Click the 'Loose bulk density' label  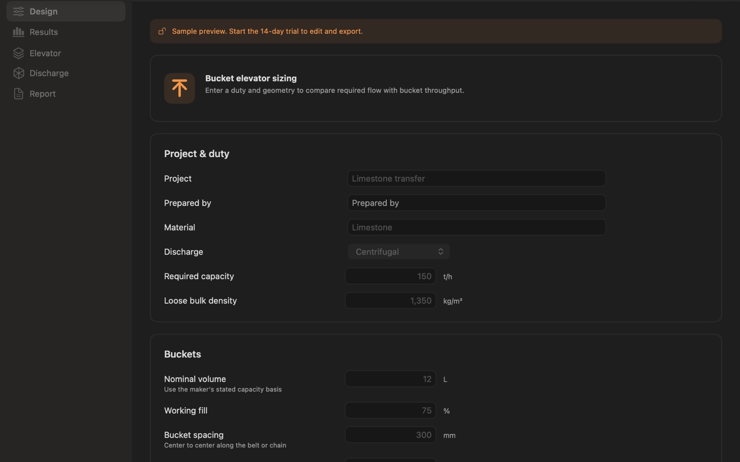coord(200,301)
